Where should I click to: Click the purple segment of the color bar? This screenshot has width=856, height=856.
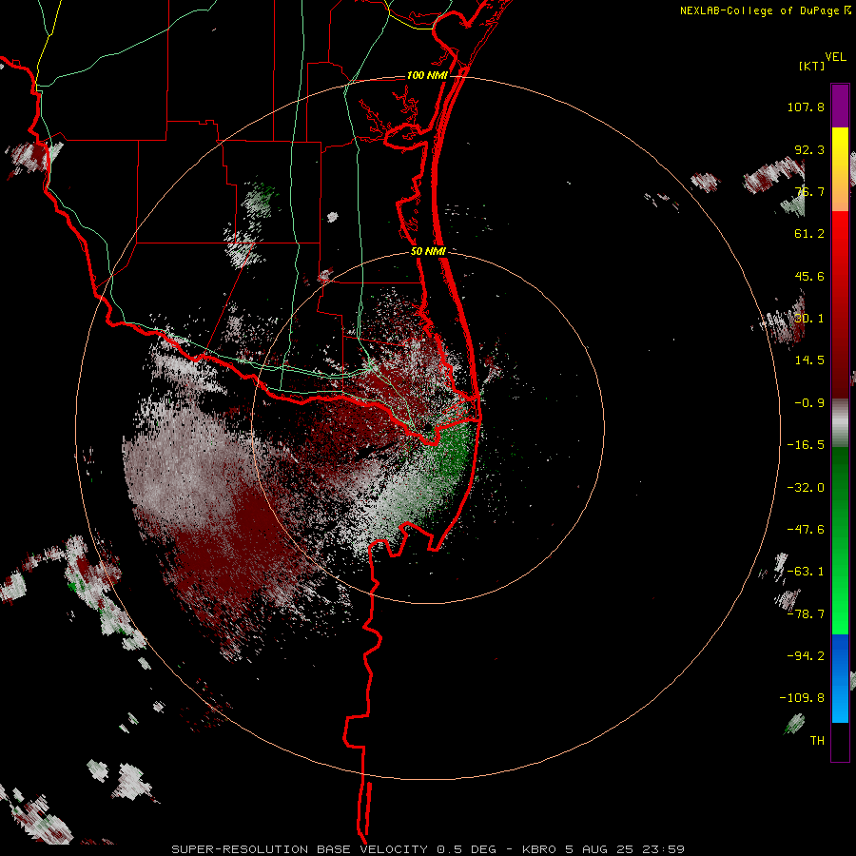click(x=840, y=106)
